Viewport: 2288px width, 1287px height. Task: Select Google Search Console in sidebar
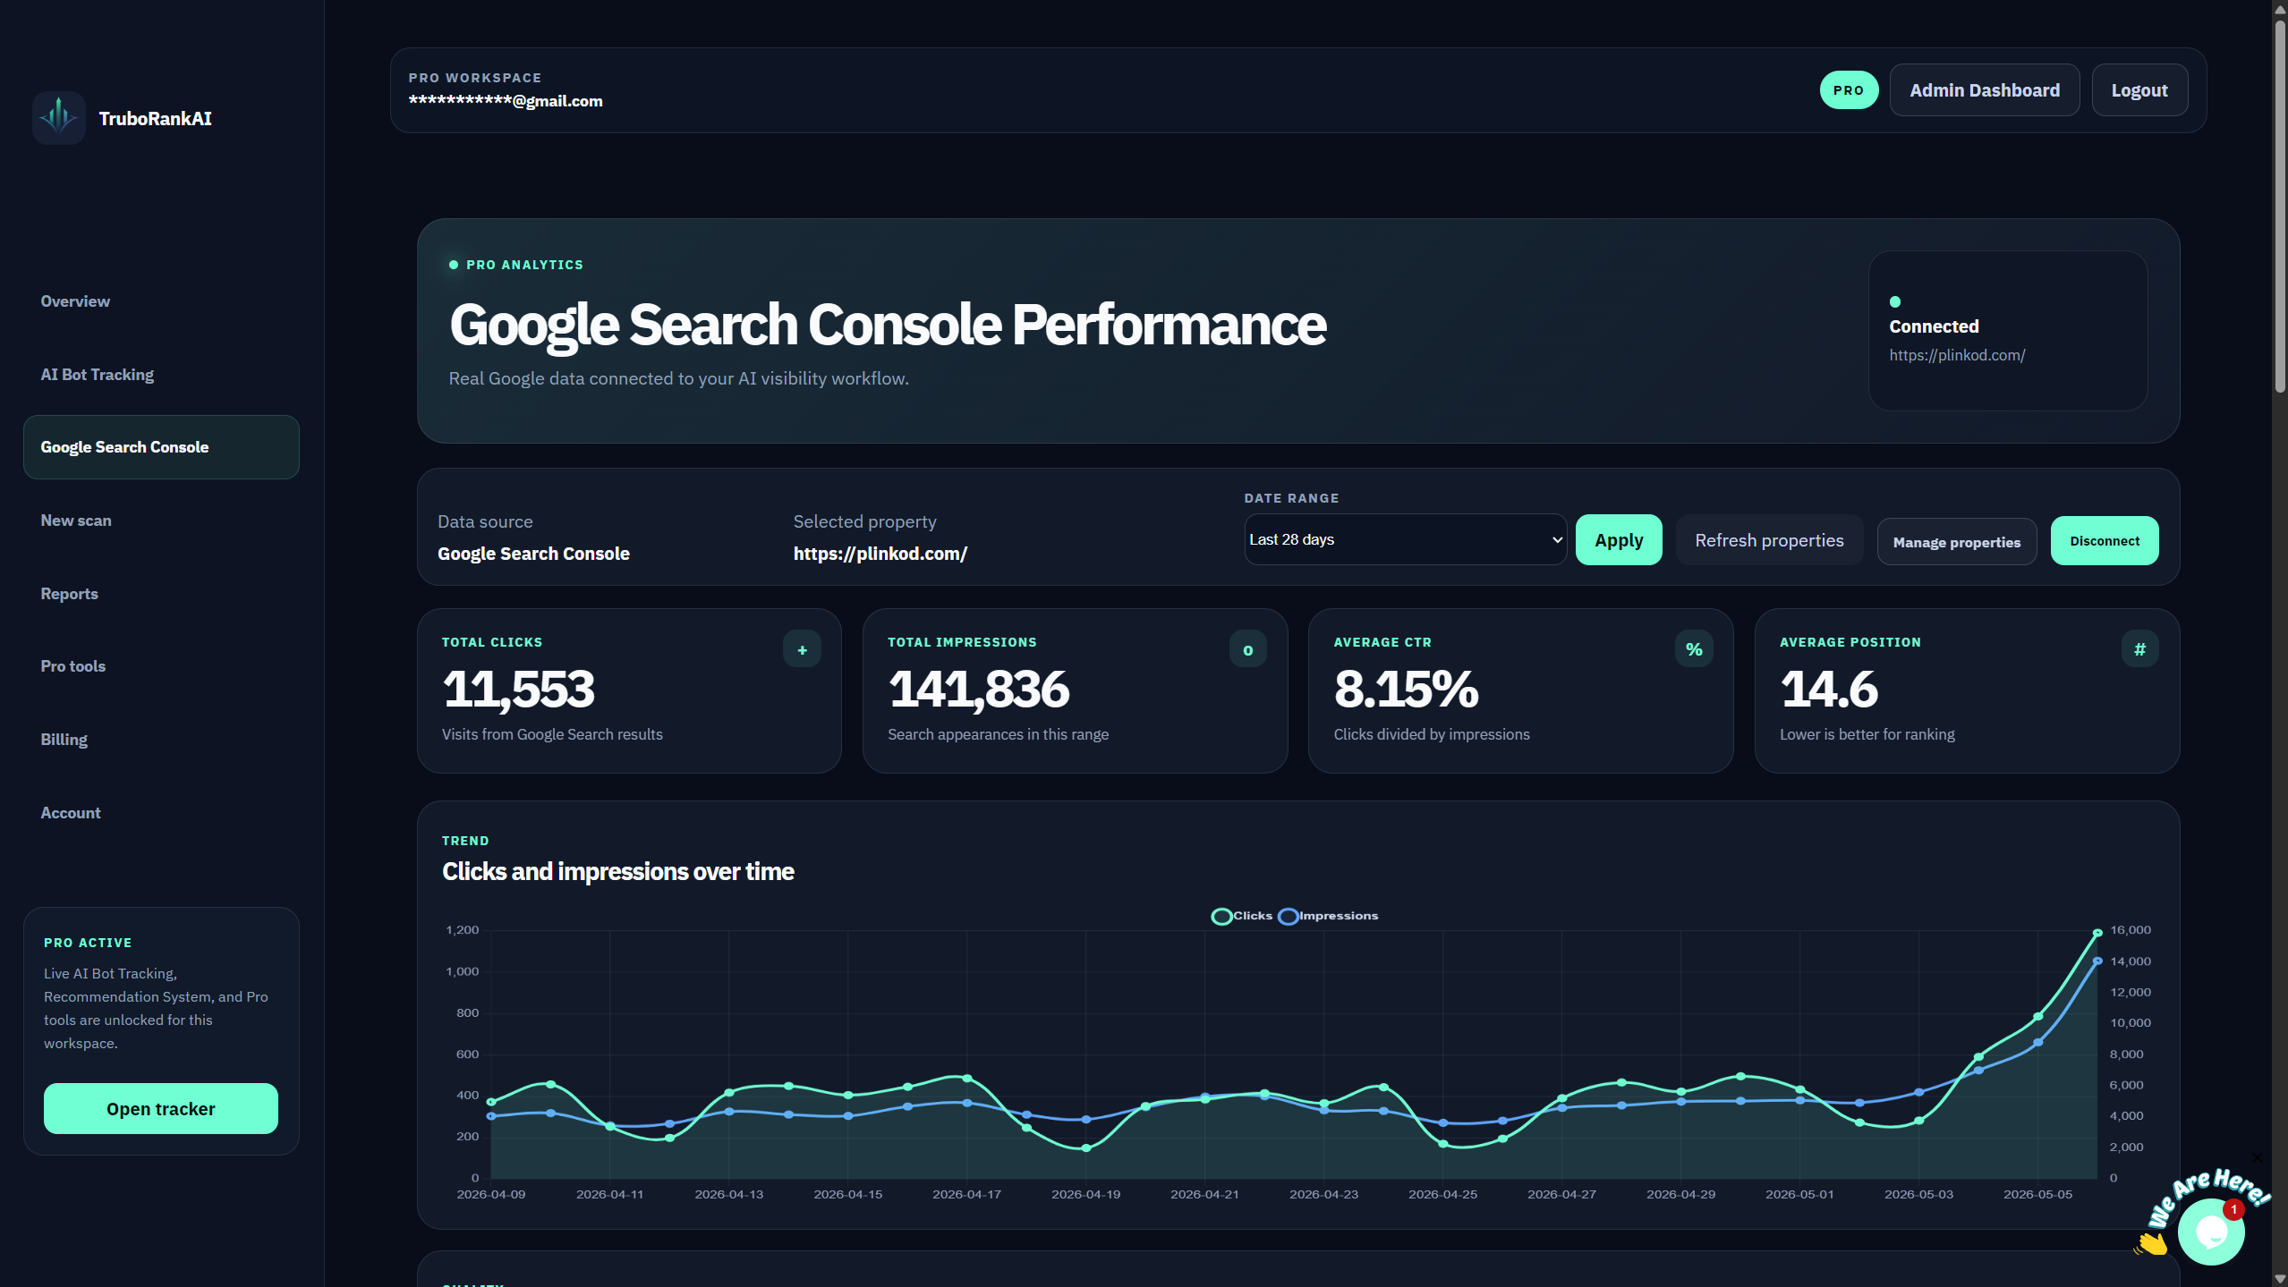(x=161, y=447)
